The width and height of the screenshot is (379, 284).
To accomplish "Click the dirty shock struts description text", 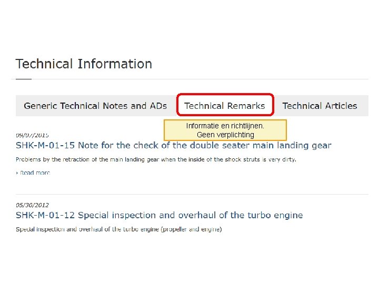I will coord(156,159).
